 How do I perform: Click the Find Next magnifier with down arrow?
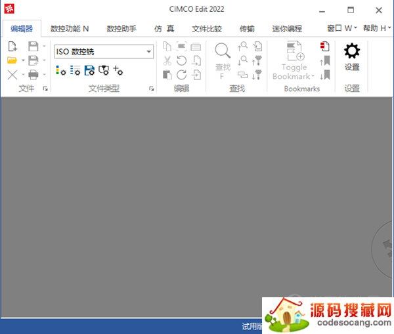point(242,60)
